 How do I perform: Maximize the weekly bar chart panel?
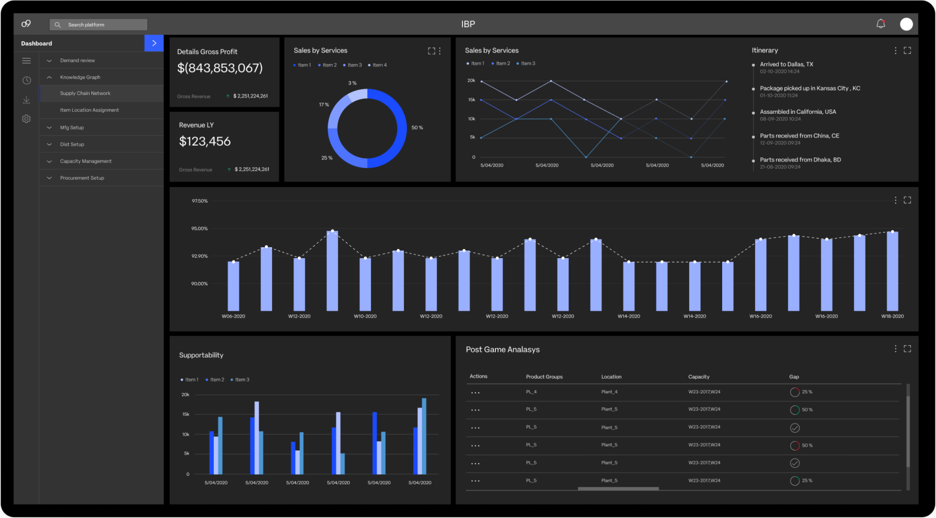click(907, 200)
